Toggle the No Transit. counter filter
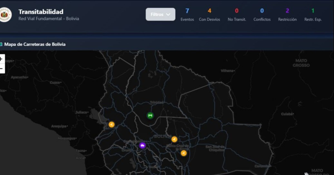Viewport: 334px width, 175px height. click(237, 14)
